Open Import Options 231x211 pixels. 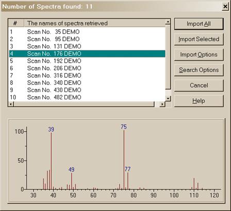coord(199,55)
